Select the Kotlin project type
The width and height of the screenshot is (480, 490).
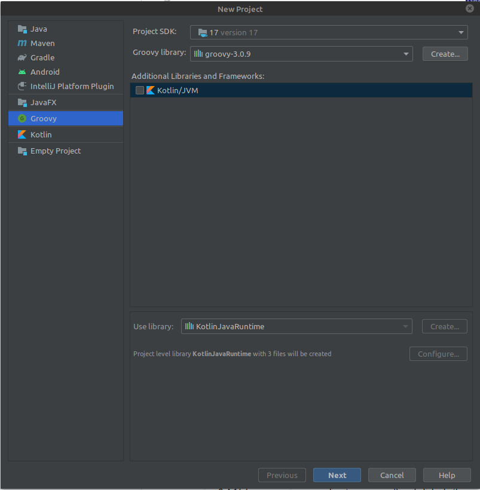[66, 134]
